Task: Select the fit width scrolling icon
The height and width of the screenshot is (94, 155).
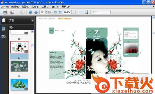Action: (79, 12)
